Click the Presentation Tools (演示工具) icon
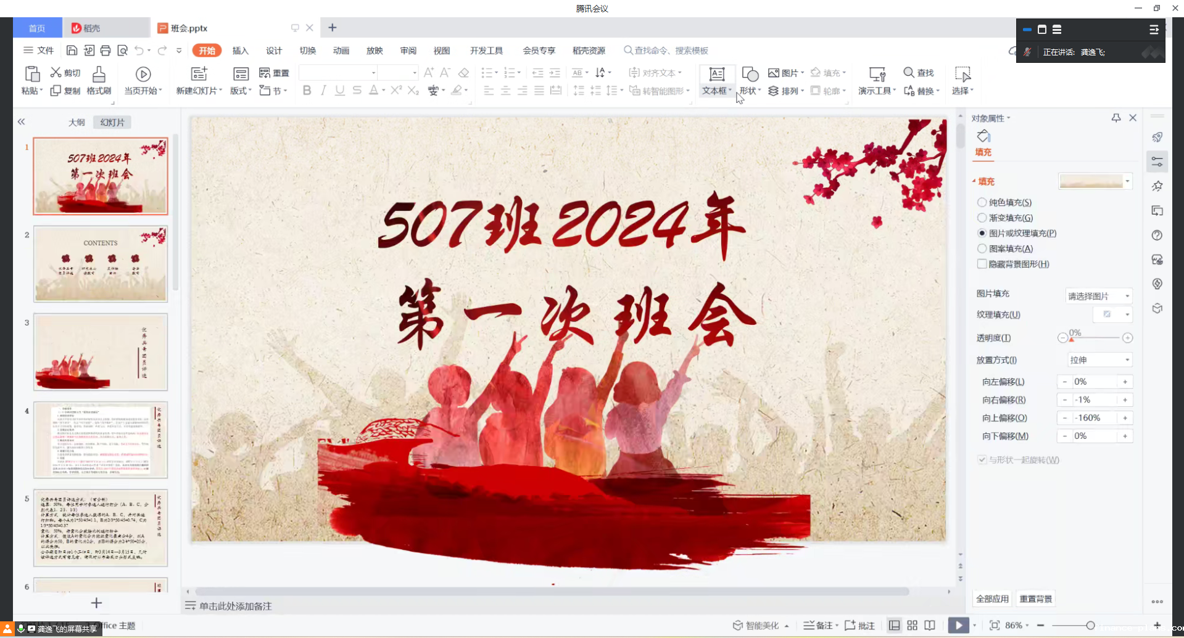The width and height of the screenshot is (1184, 638). tap(877, 75)
